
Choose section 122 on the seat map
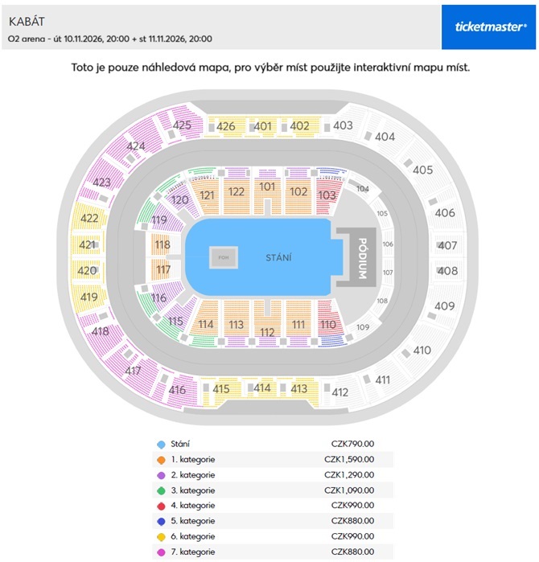coord(237,191)
